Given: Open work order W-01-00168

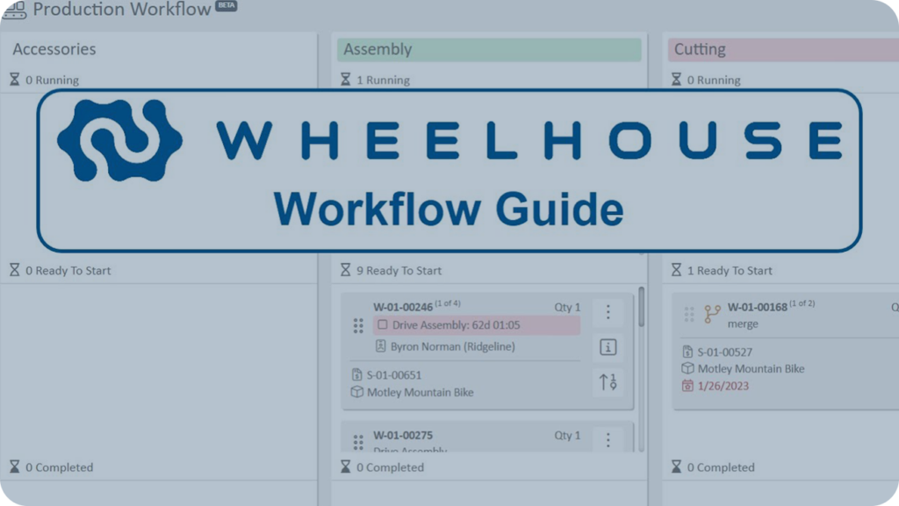Looking at the screenshot, I should [757, 306].
